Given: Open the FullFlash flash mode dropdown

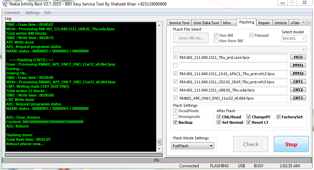Looking at the screenshot, I should point(193,146).
